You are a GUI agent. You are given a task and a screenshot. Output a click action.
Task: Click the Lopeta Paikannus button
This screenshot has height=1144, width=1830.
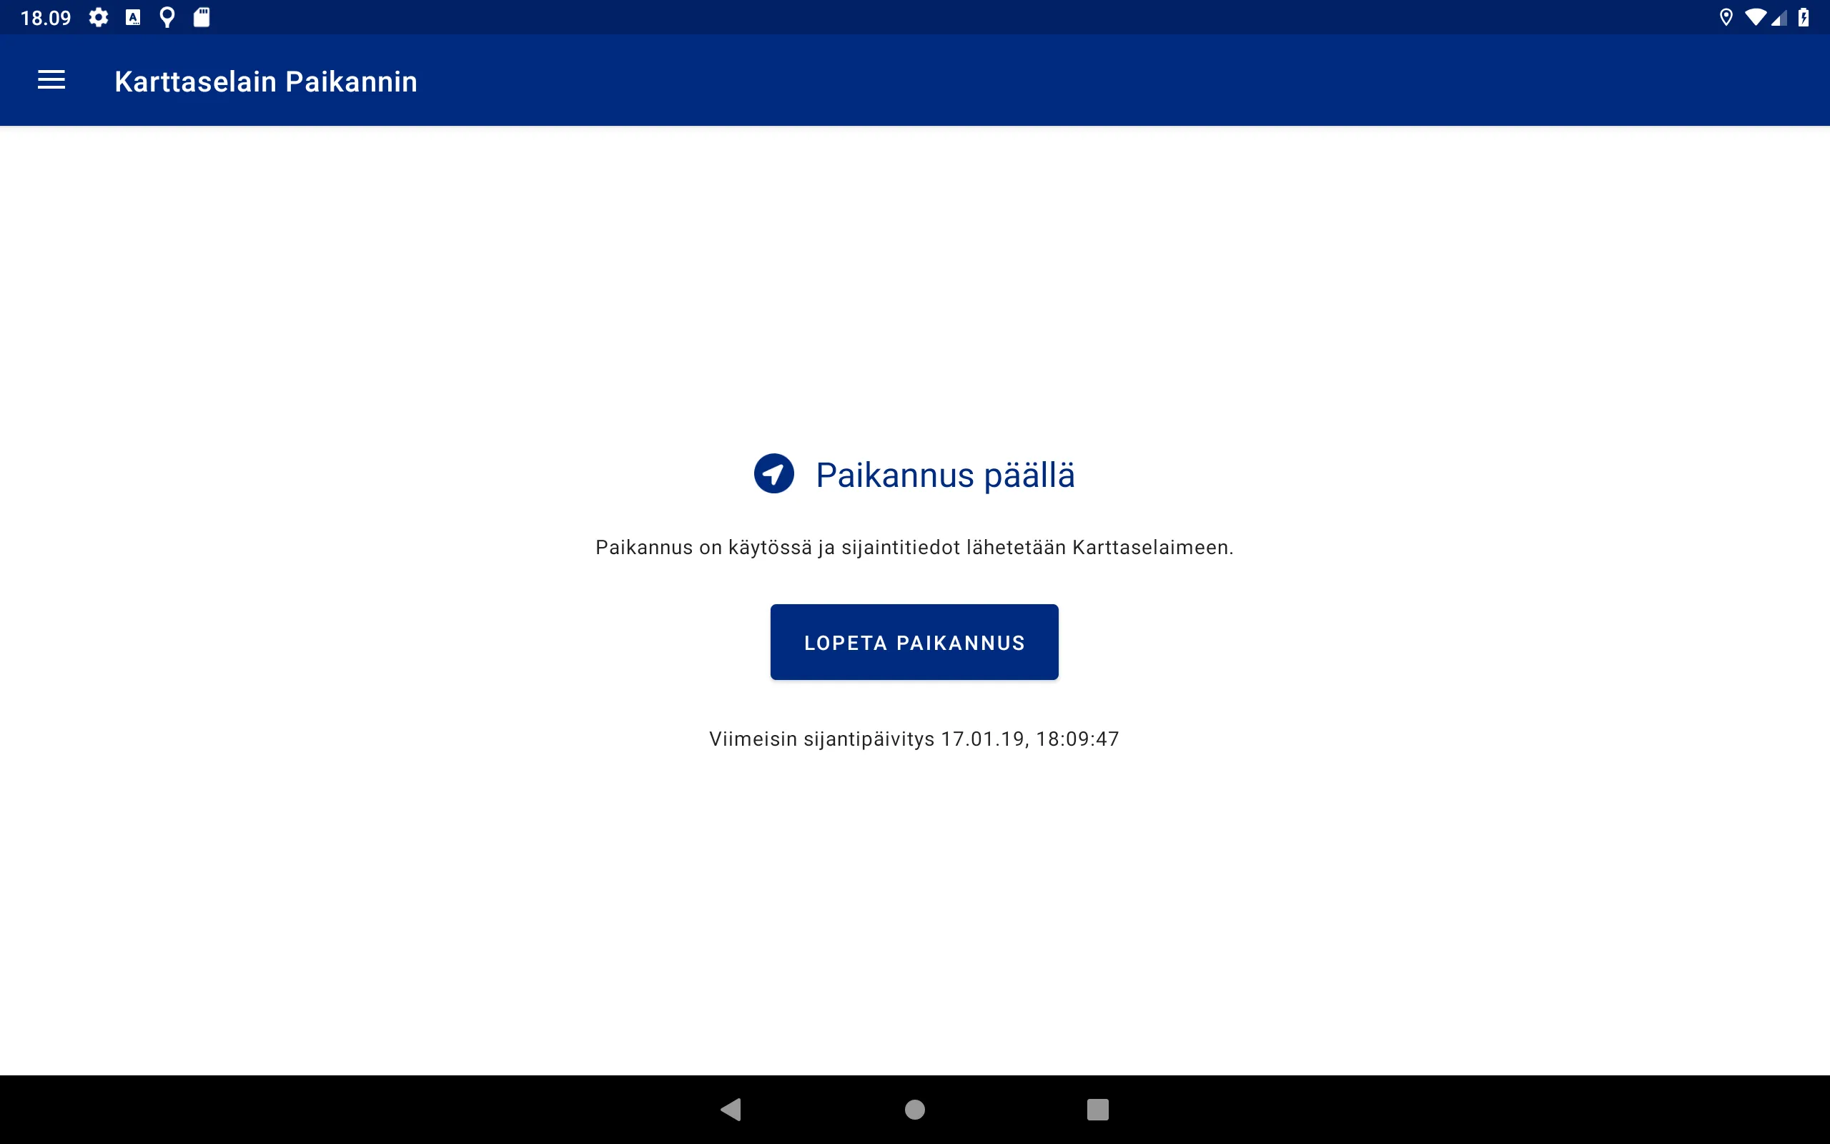tap(914, 641)
